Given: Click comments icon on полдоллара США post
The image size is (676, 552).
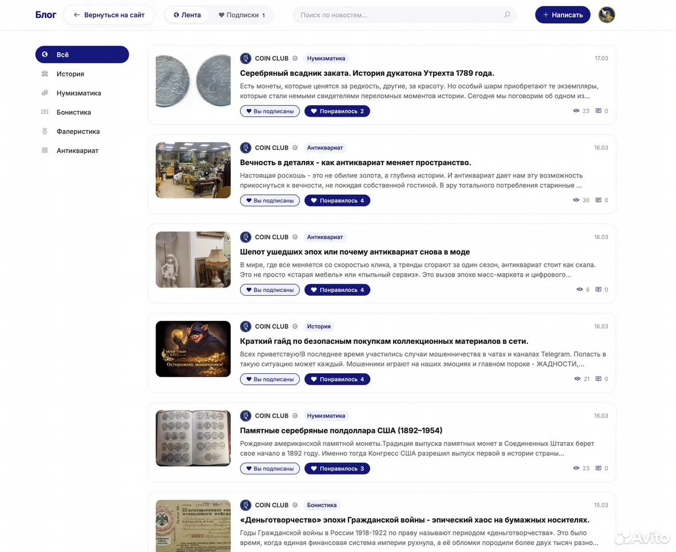Looking at the screenshot, I should (x=598, y=468).
